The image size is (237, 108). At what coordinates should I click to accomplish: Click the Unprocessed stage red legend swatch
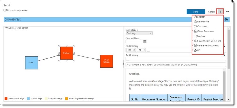pyautogui.click(x=6, y=99)
